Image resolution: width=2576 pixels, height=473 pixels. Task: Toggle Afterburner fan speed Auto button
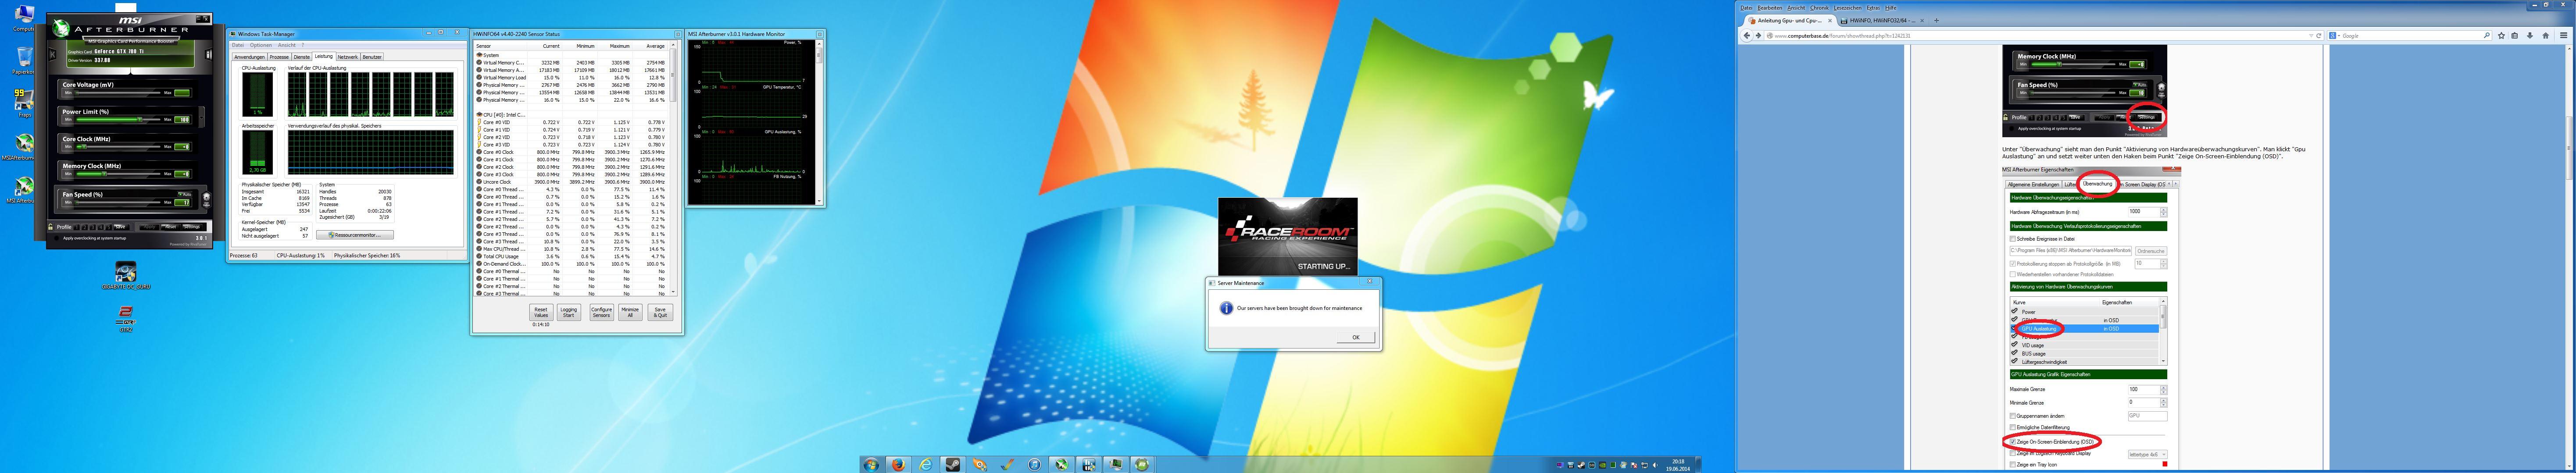point(185,195)
